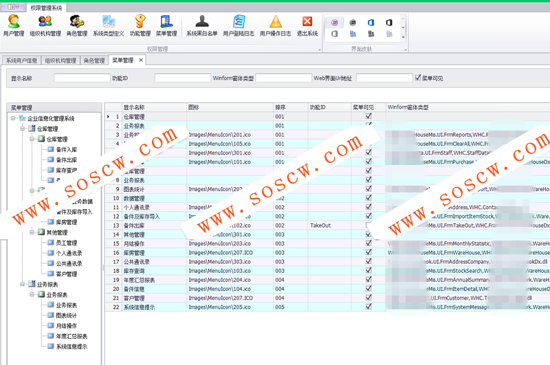Sort grid by 图标 column header

(230, 107)
